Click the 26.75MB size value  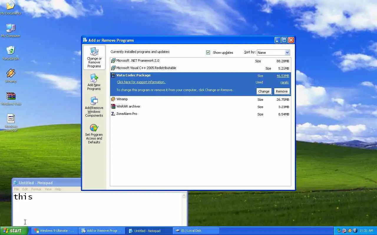[283, 100]
